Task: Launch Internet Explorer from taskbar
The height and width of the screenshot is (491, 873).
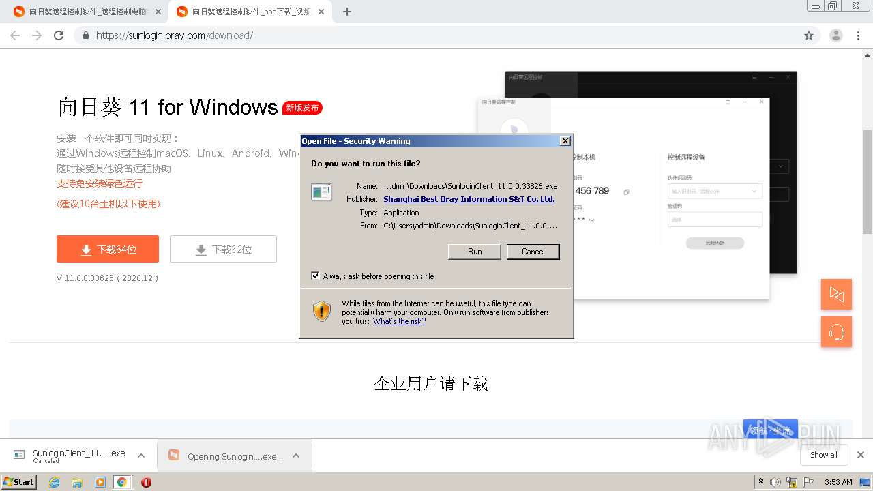Action: 54,482
